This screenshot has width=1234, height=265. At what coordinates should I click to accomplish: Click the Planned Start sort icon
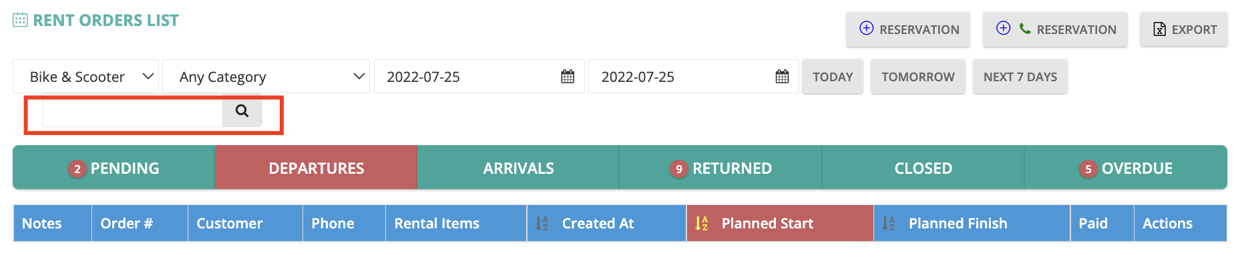point(701,224)
